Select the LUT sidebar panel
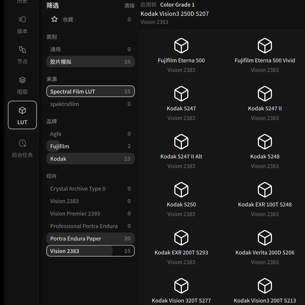The height and width of the screenshot is (305, 305). (22, 115)
